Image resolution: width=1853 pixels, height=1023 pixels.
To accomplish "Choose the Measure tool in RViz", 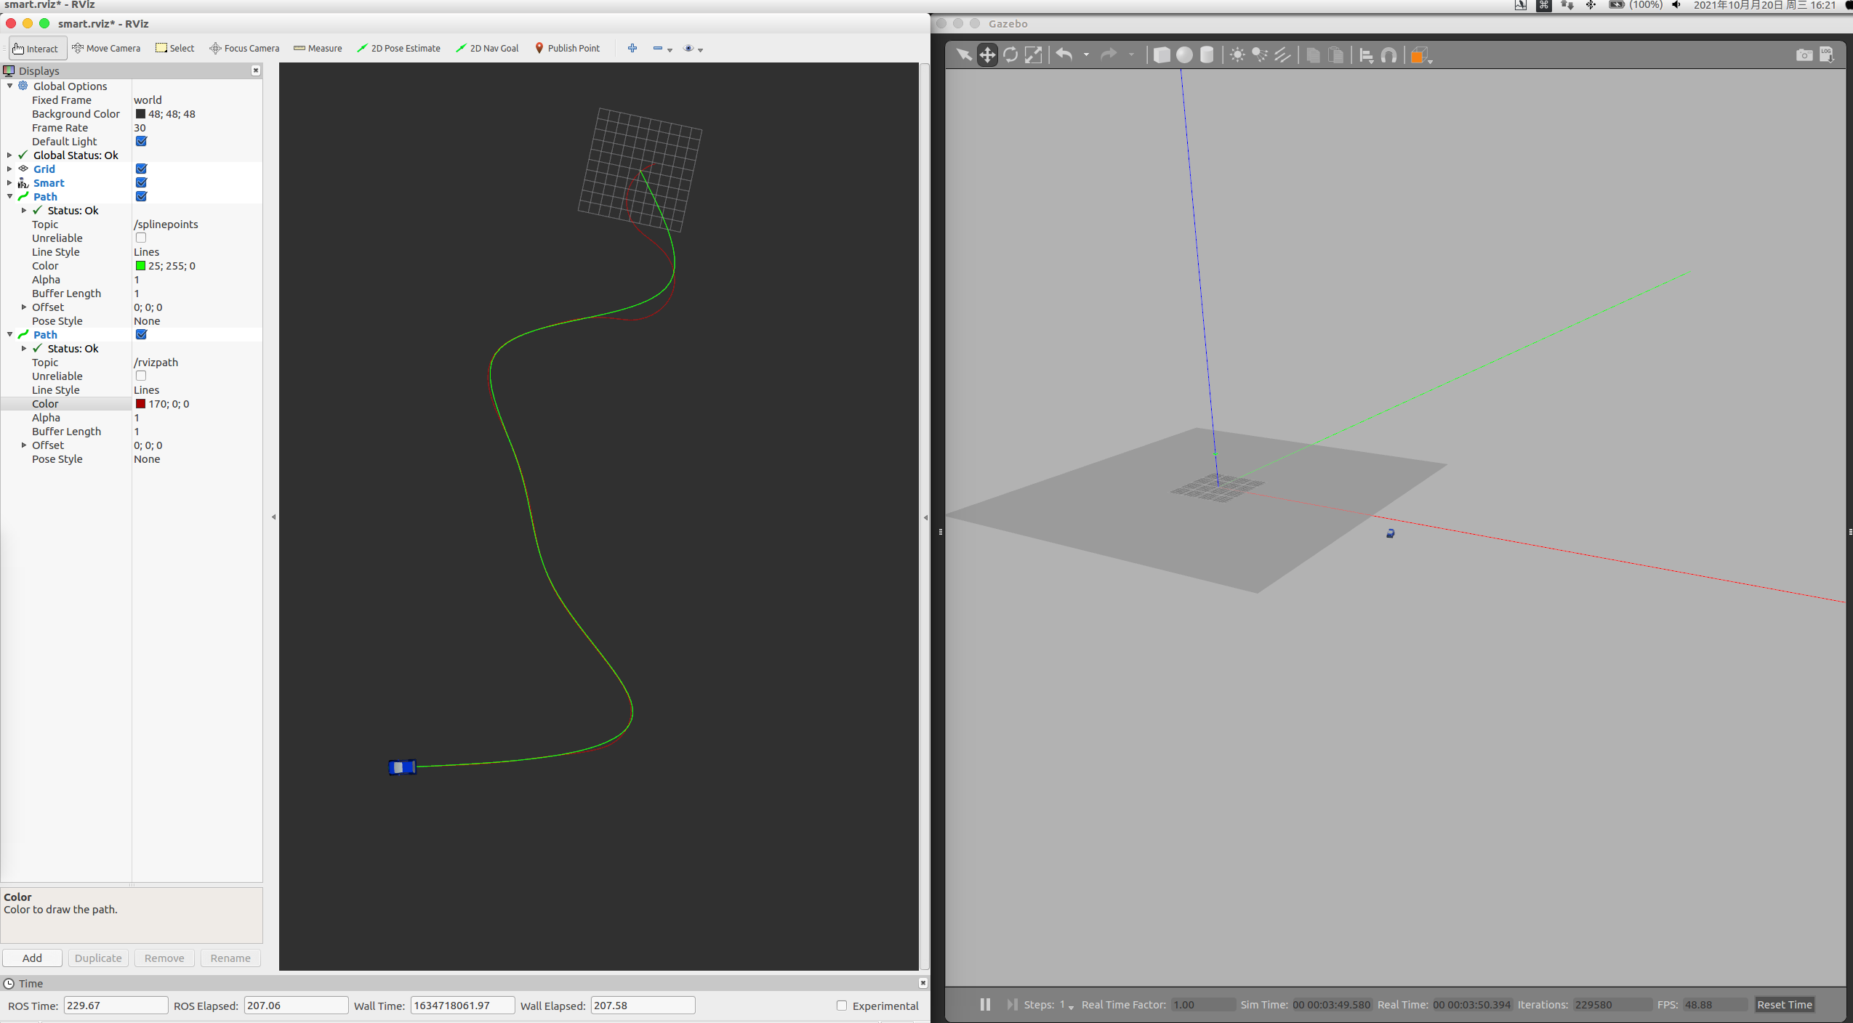I will pyautogui.click(x=318, y=48).
